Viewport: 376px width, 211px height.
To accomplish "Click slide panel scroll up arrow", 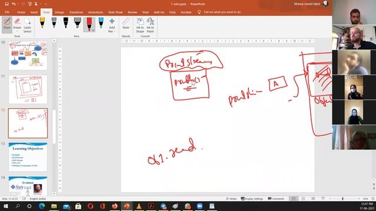I will (x=54, y=41).
